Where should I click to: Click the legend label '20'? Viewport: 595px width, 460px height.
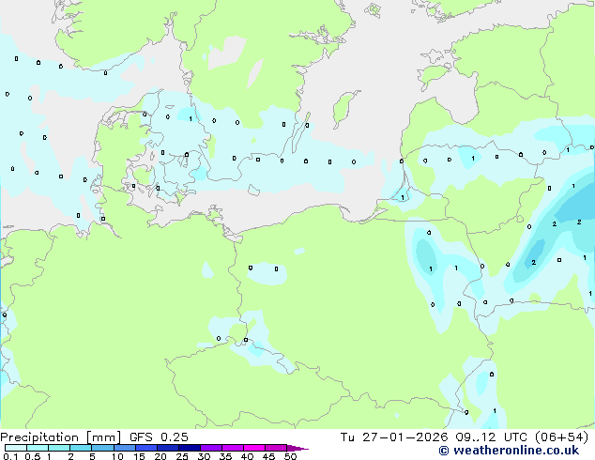[160, 456]
